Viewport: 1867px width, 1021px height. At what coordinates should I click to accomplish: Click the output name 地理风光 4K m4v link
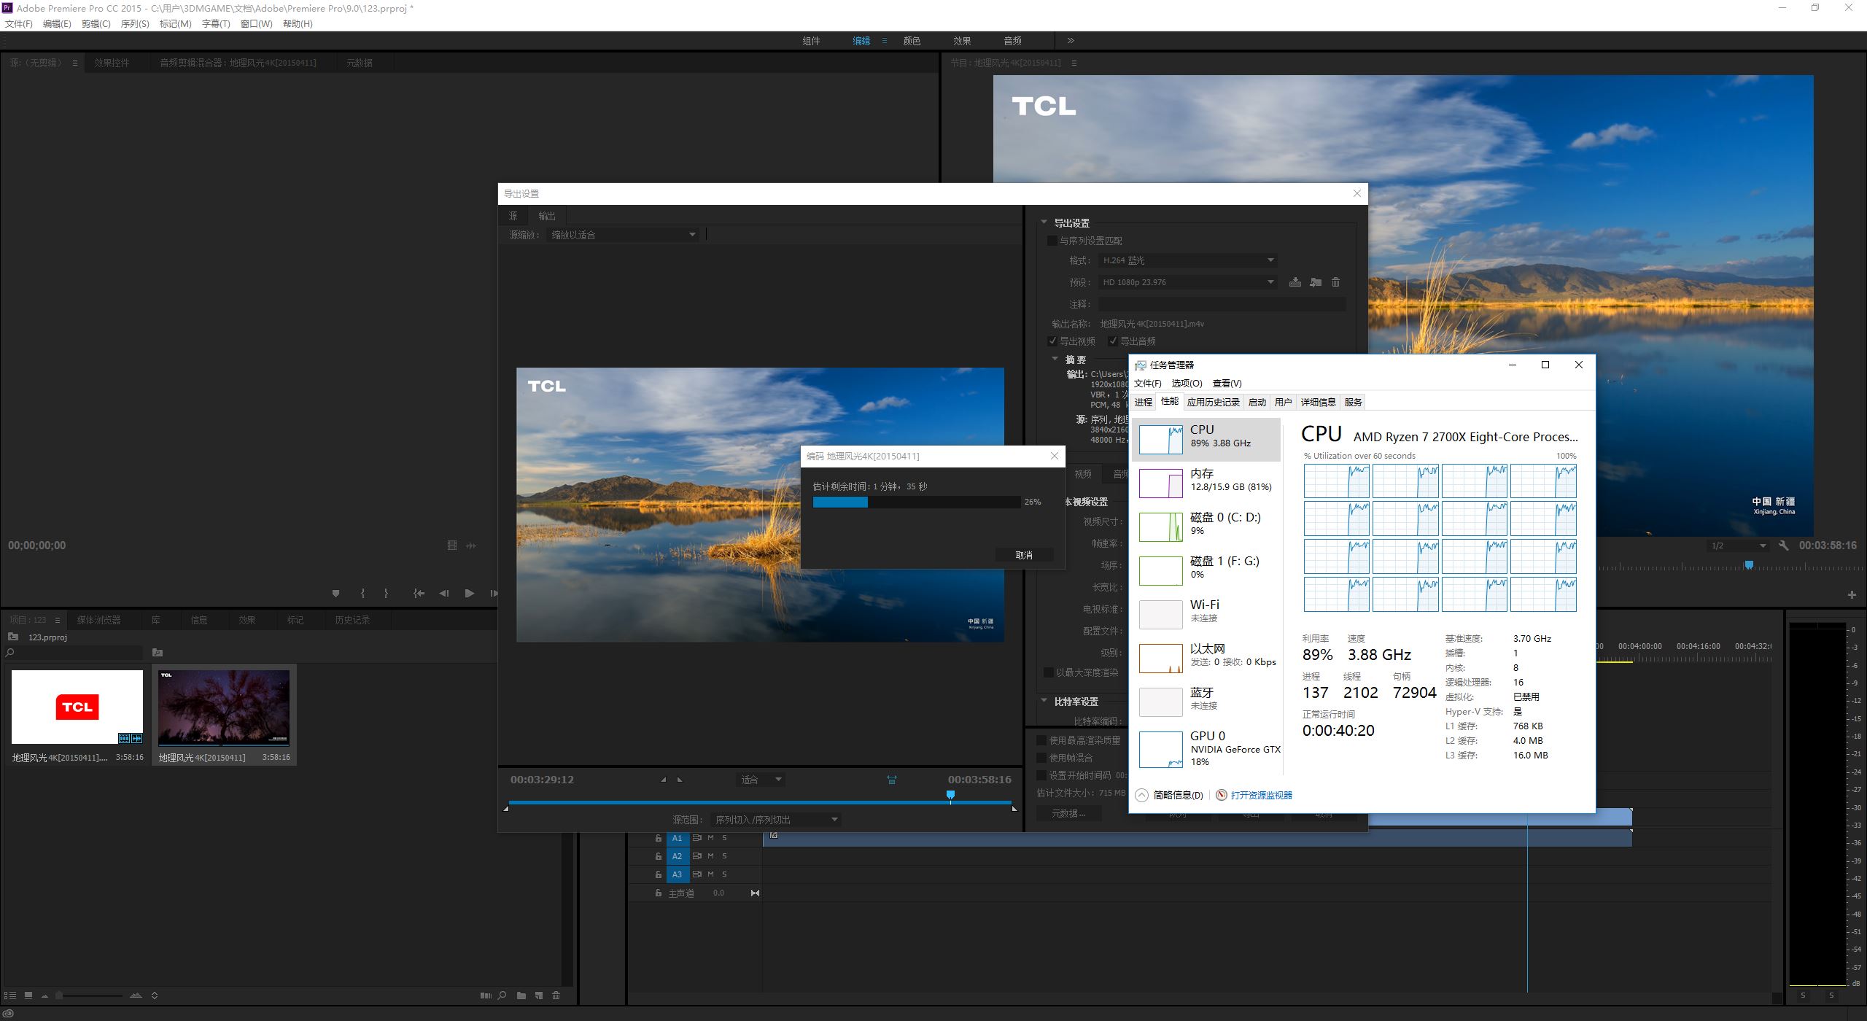coord(1152,324)
